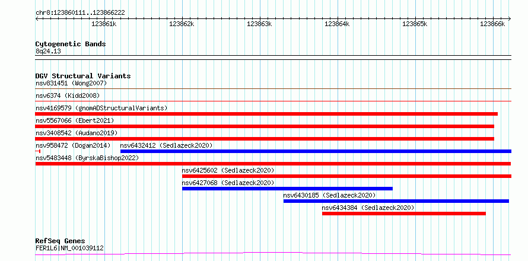528x261 pixels.
Task: Click the FER1L6|NM_001039112 gene label
Action: 69,249
